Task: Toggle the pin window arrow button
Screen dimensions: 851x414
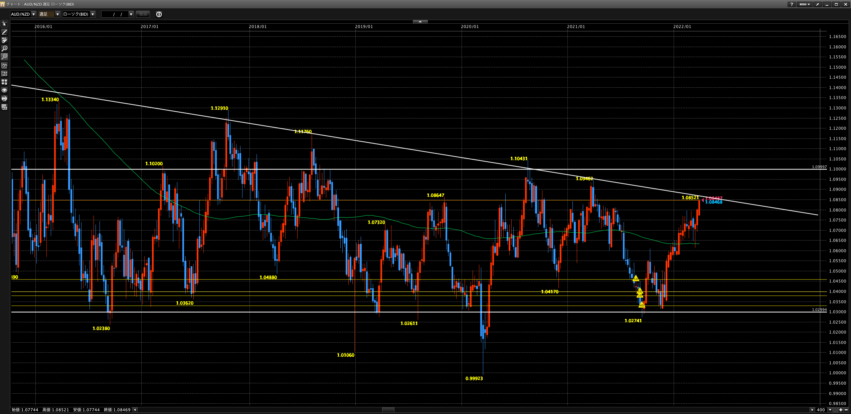Action: tap(817, 4)
